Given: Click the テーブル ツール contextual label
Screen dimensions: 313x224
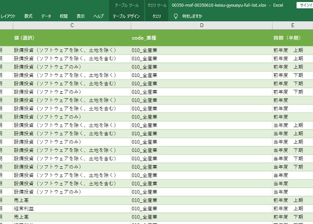Looking at the screenshot, I should tap(127, 5).
